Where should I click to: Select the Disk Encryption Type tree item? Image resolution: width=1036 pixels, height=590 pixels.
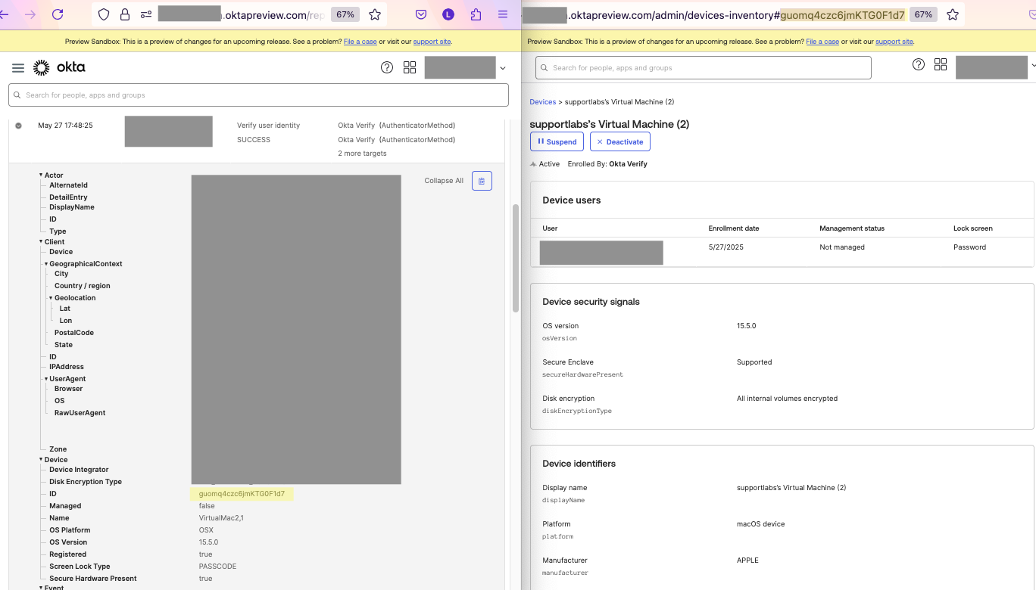(x=86, y=482)
